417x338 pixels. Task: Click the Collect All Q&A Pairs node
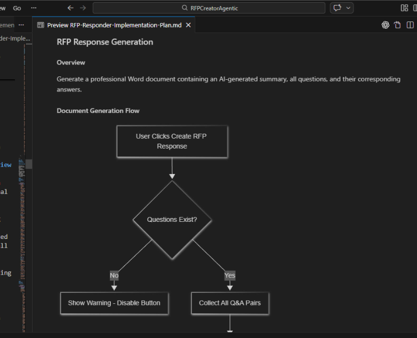pos(230,303)
